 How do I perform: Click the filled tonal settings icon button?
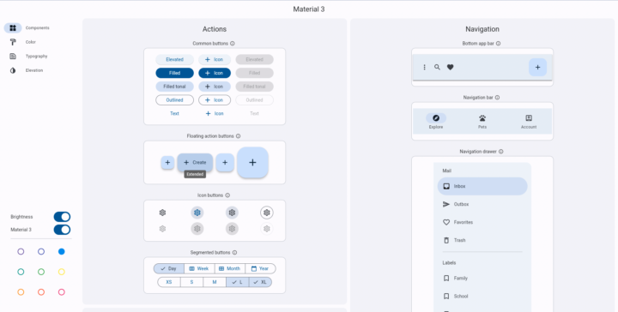point(232,213)
